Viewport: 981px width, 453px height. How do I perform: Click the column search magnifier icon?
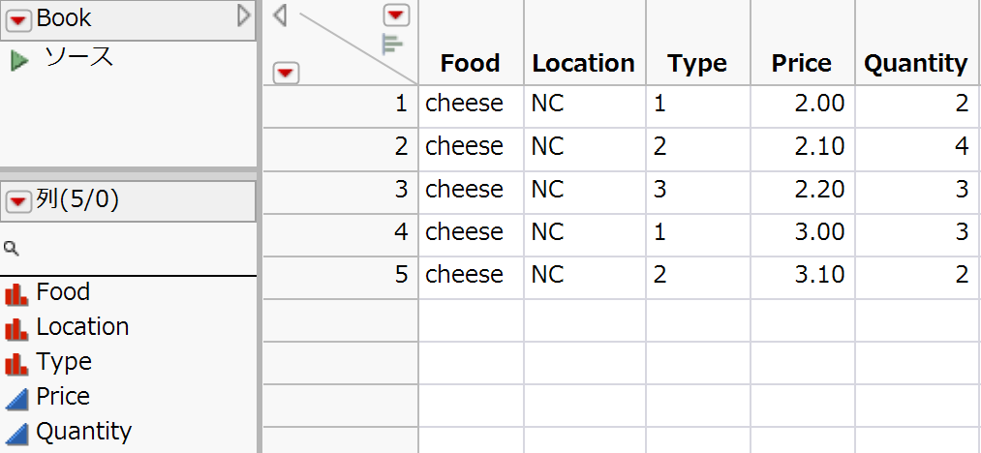tap(12, 249)
